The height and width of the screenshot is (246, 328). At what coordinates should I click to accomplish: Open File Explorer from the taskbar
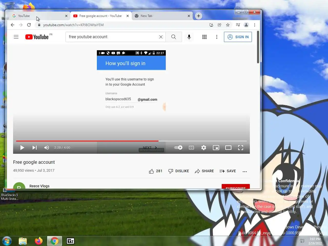[x=23, y=241]
